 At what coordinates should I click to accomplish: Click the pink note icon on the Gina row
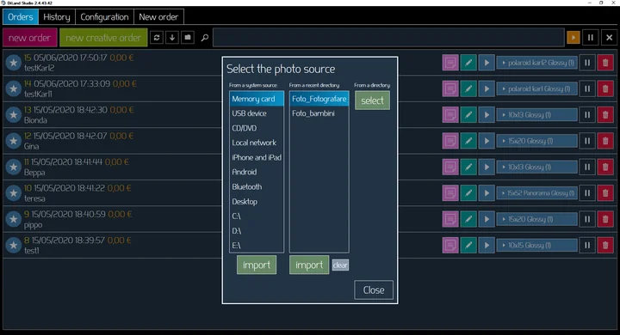point(450,141)
